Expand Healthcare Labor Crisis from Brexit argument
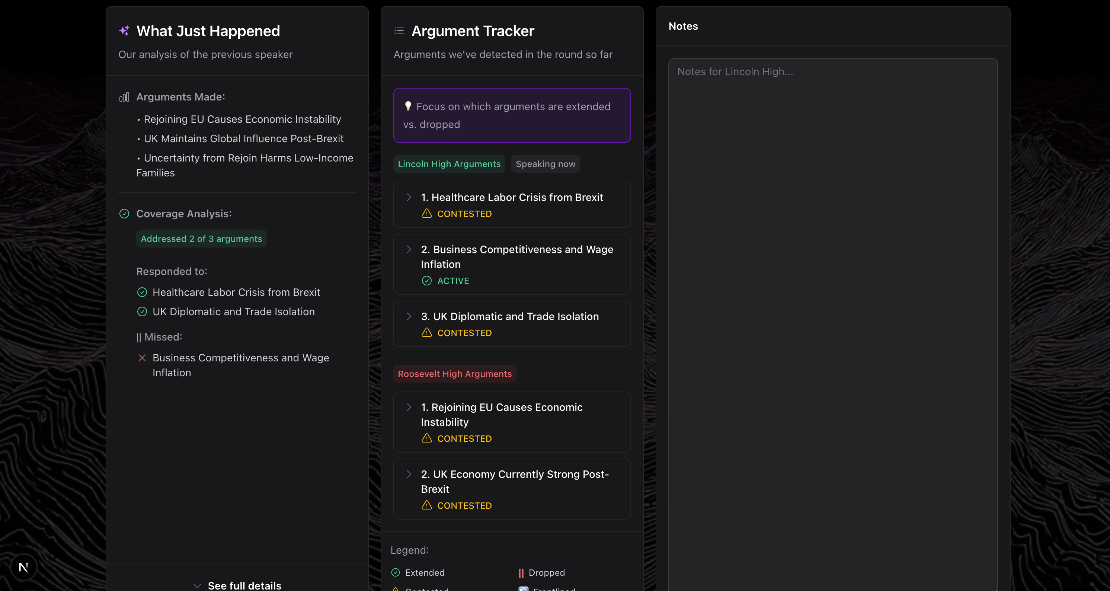The height and width of the screenshot is (591, 1110). pyautogui.click(x=409, y=197)
